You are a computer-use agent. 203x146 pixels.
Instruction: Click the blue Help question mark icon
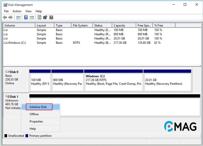[26, 18]
